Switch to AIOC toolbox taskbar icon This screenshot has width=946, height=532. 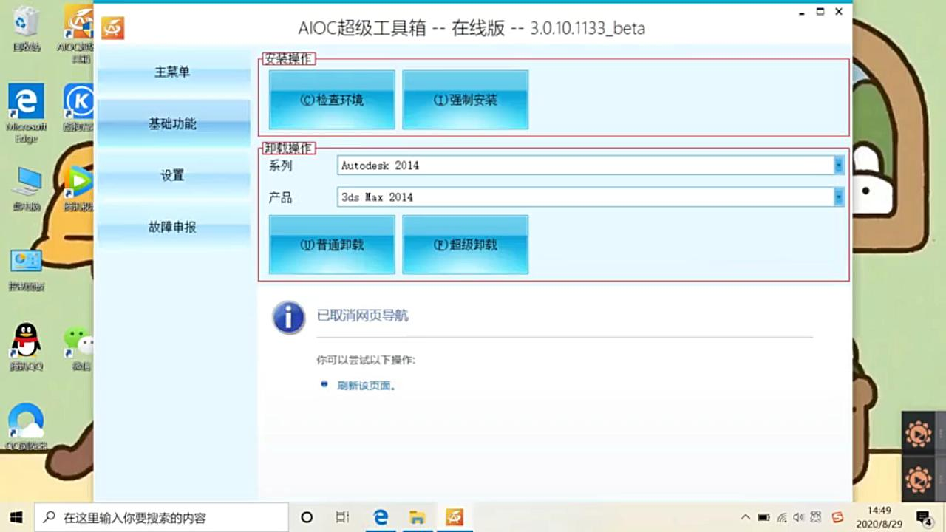(455, 517)
